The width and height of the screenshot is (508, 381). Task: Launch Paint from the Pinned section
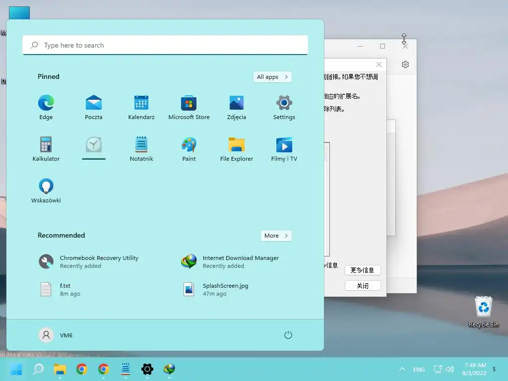tap(189, 149)
